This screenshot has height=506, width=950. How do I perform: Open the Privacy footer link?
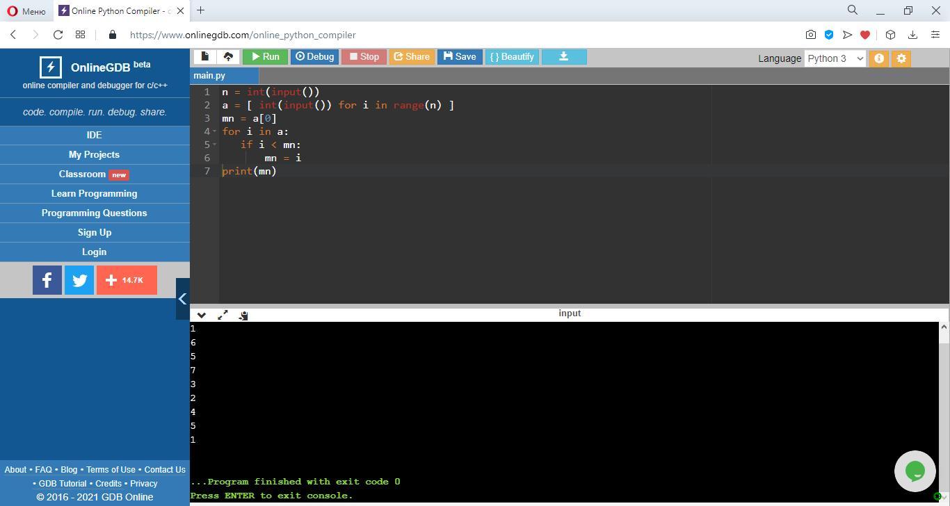point(144,484)
